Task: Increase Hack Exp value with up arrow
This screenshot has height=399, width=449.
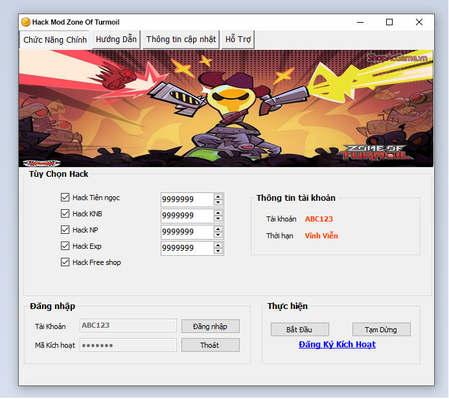Action: coord(218,245)
